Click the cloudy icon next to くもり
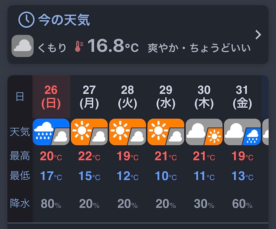Image resolution: width=276 pixels, height=229 pixels. tap(23, 46)
